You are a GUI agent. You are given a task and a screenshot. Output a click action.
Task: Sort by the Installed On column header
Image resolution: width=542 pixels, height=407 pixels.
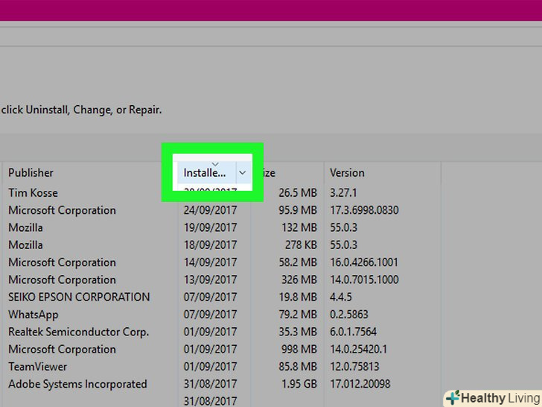tap(205, 173)
